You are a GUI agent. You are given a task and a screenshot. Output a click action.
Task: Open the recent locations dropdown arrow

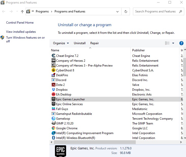pos(17,11)
